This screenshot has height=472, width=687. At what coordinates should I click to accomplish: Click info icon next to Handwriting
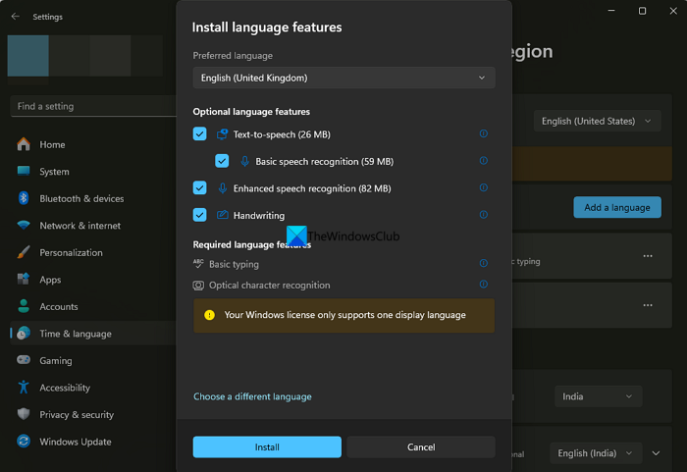(483, 215)
